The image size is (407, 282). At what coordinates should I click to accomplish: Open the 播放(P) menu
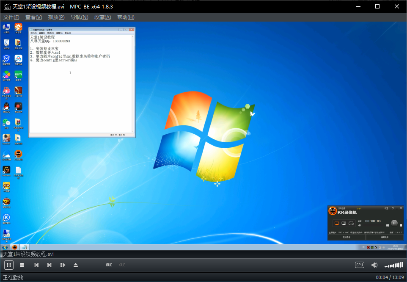point(56,17)
